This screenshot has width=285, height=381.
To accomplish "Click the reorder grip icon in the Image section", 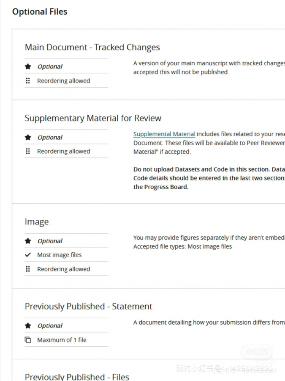I will click(x=28, y=269).
